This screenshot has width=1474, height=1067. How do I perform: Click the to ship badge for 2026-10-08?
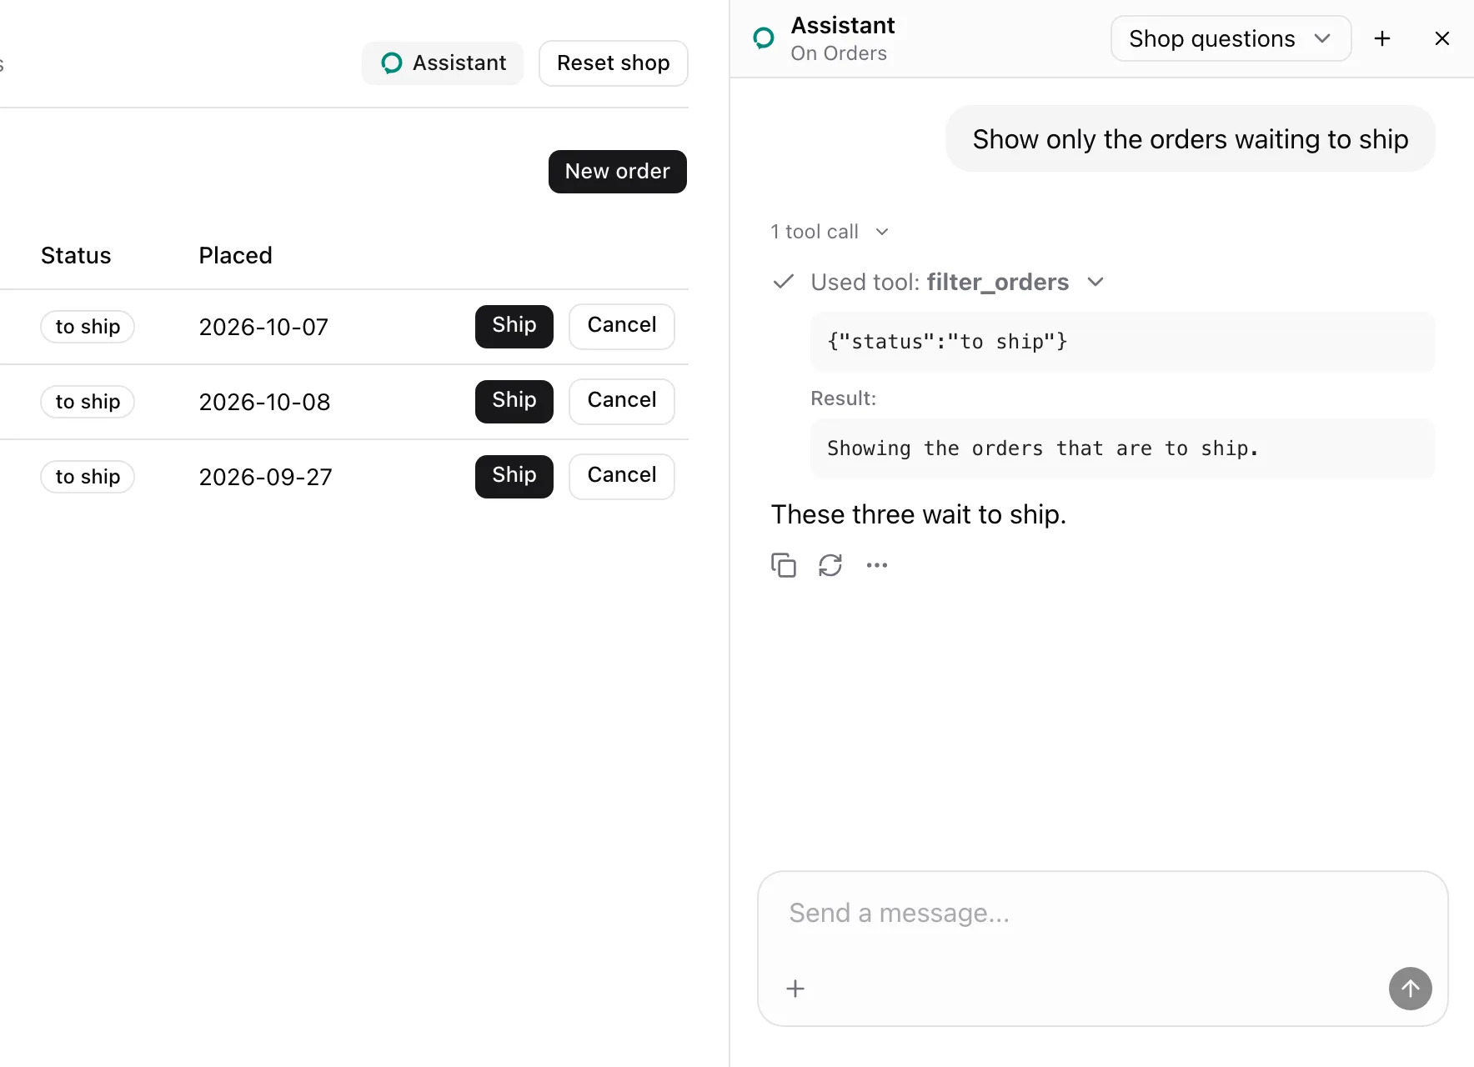(x=88, y=402)
